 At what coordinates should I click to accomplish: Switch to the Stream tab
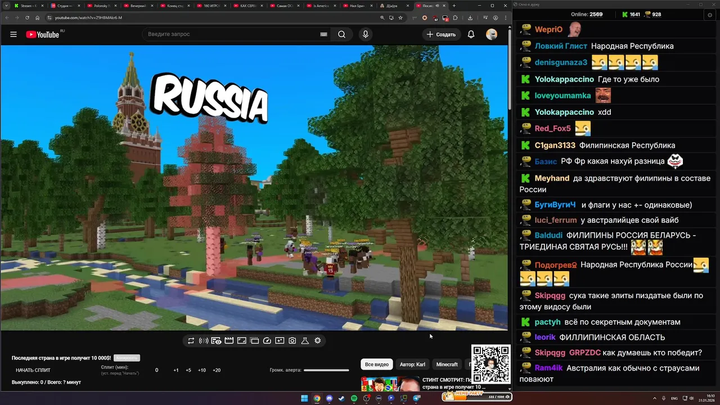point(28,6)
